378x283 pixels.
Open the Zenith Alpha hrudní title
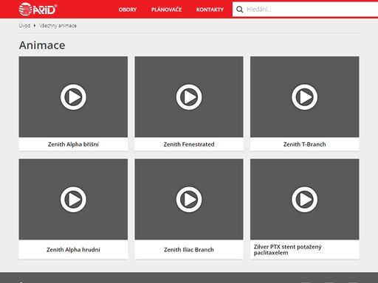pyautogui.click(x=73, y=250)
